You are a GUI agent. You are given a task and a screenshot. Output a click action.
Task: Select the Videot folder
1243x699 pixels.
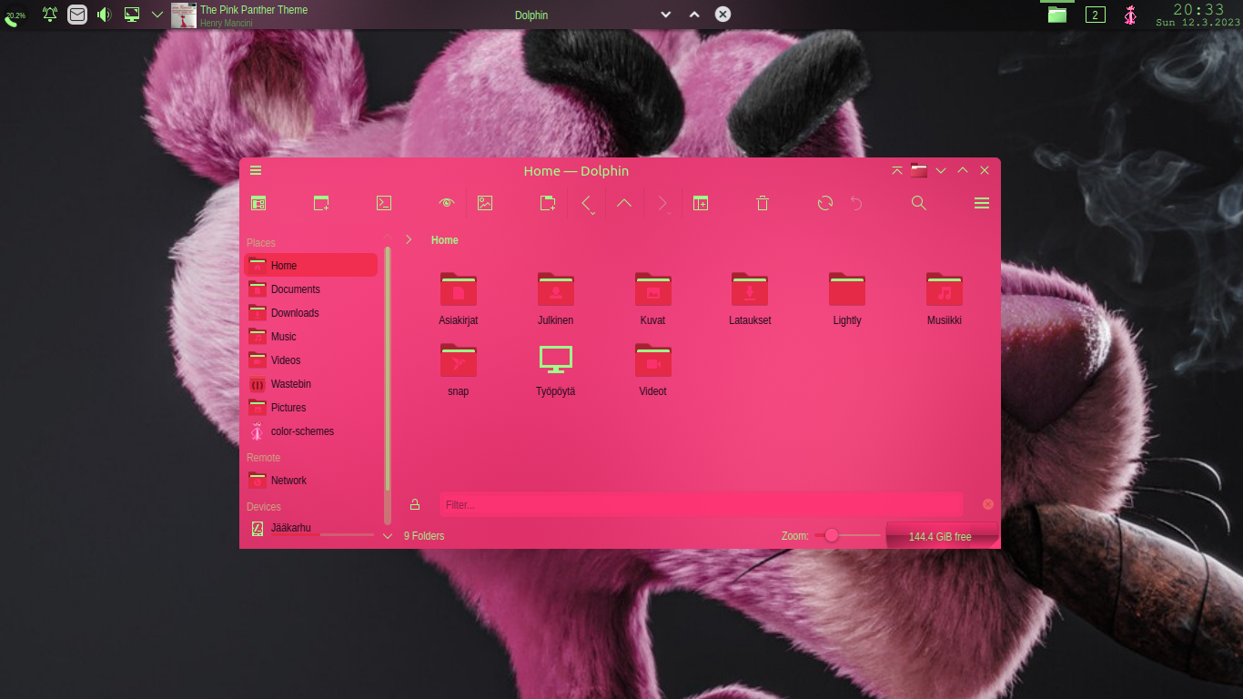point(652,370)
